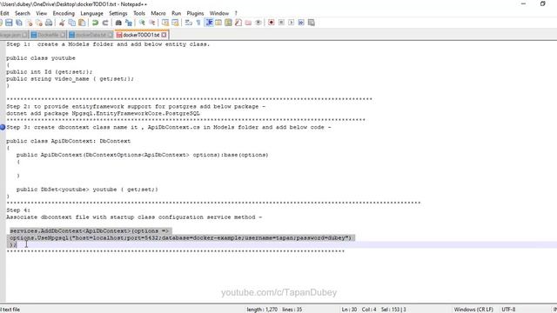Open the Replace dialog toolbar icon
The height and width of the screenshot is (313, 557).
tap(129, 23)
